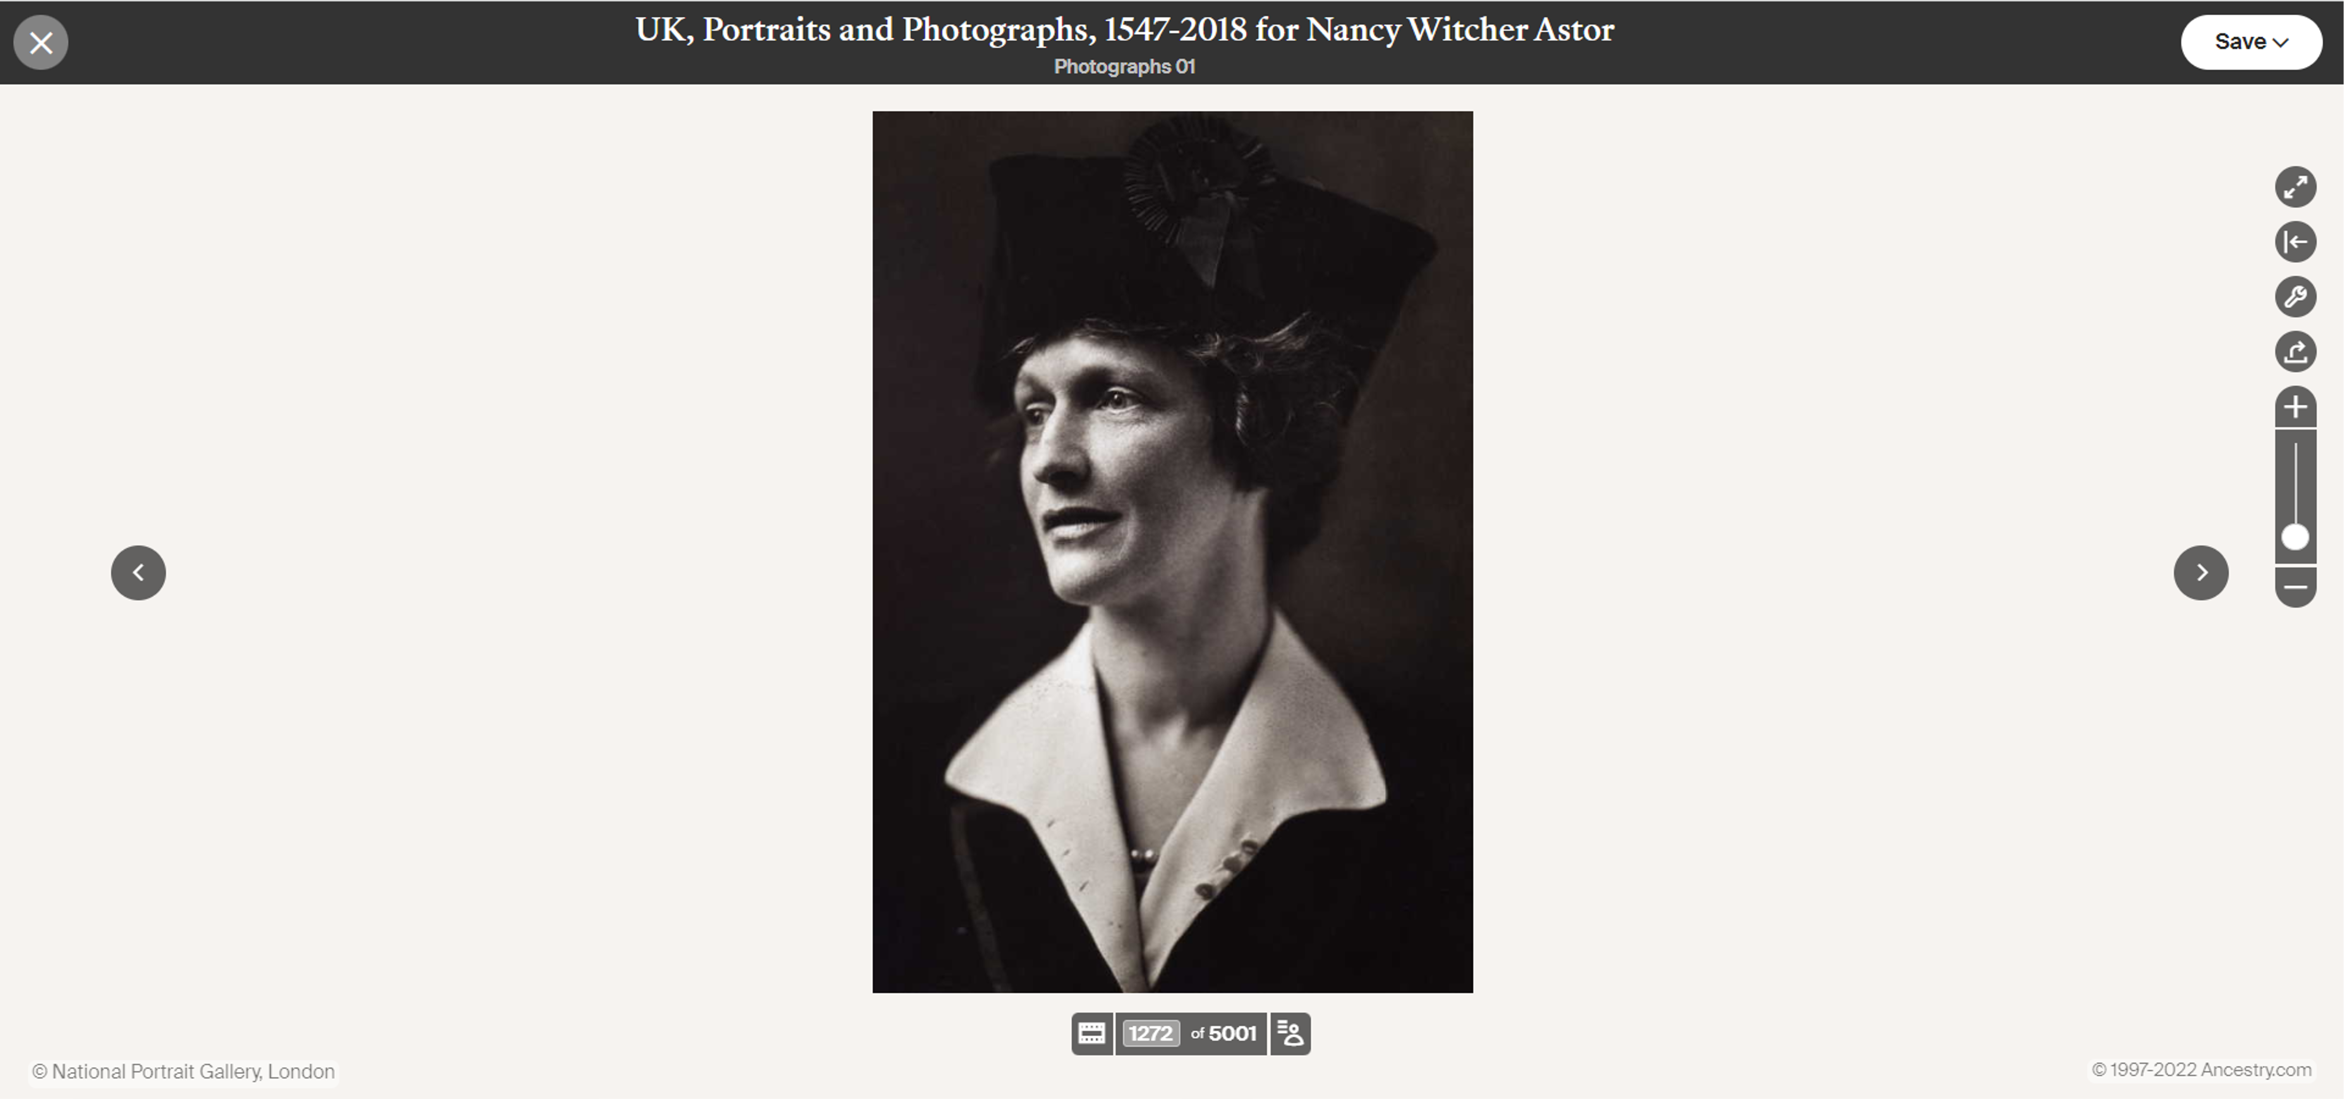Open image tools wrench icon
The width and height of the screenshot is (2344, 1099).
(x=2295, y=296)
